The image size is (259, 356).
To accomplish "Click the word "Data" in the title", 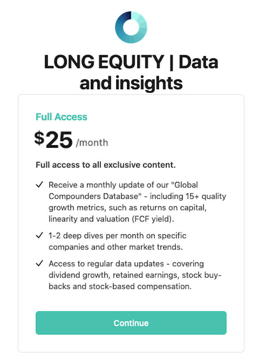I will [x=198, y=62].
